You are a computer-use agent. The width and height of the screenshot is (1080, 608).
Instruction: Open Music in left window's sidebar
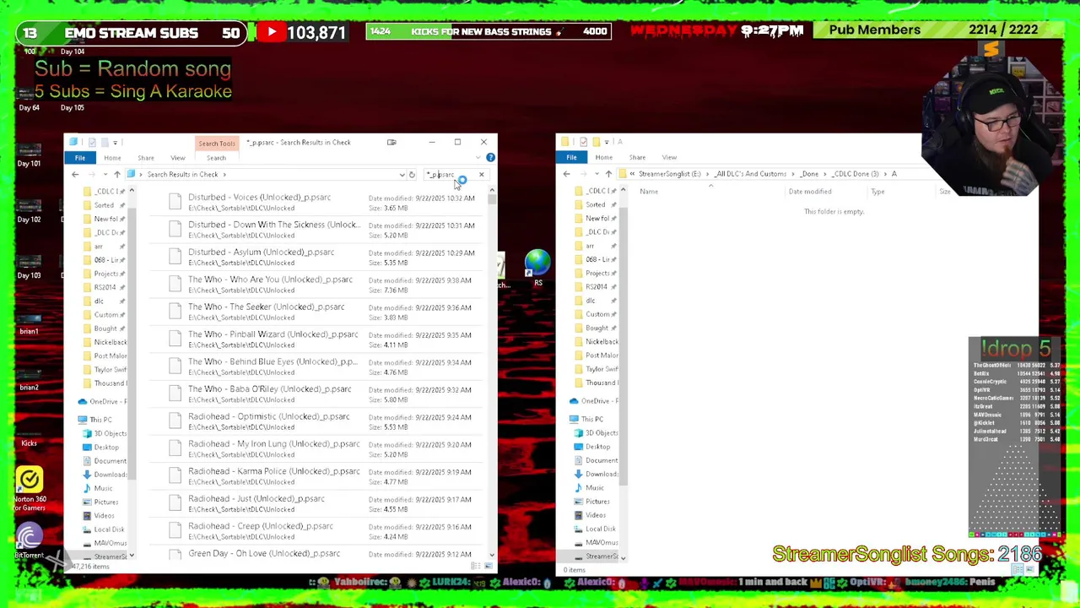pyautogui.click(x=97, y=488)
